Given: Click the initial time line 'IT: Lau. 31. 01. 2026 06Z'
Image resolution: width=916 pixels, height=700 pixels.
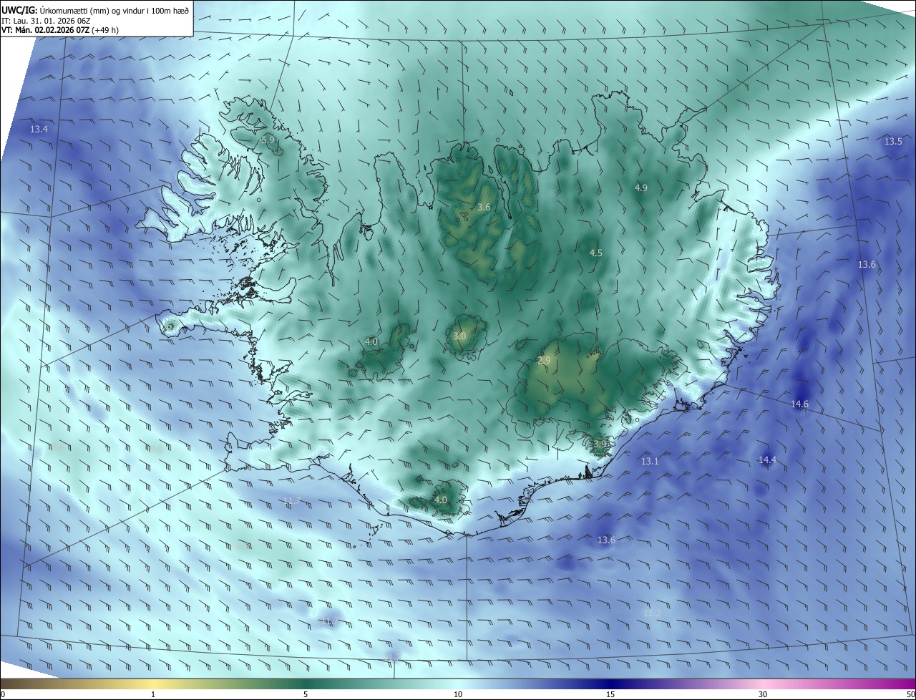Looking at the screenshot, I should click(x=45, y=20).
